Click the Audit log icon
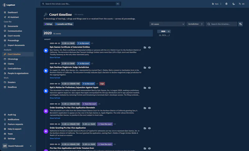This screenshot has height=151, width=249. 5,115
